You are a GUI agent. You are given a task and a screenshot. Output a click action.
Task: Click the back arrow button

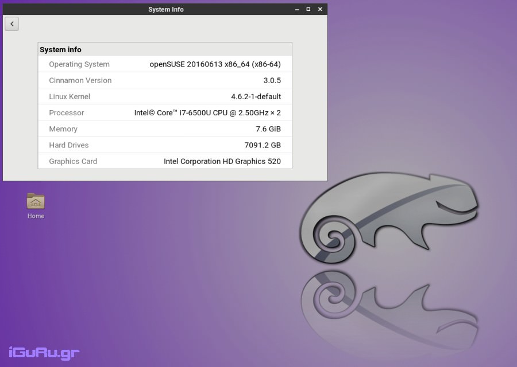pos(12,24)
